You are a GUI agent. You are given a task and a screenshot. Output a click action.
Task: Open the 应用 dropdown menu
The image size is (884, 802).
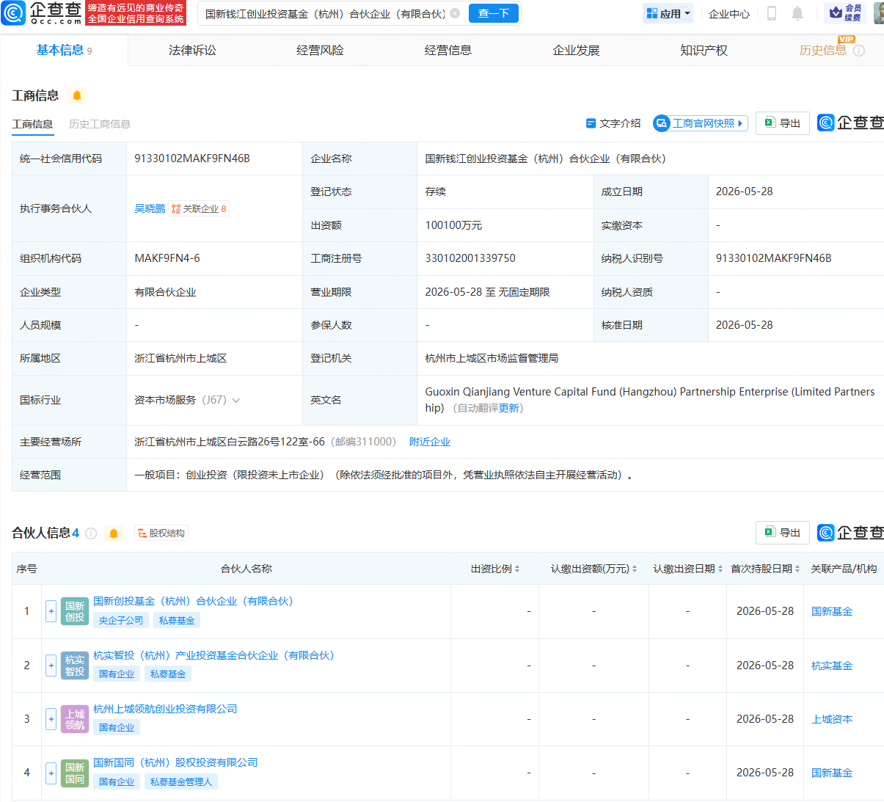(668, 13)
